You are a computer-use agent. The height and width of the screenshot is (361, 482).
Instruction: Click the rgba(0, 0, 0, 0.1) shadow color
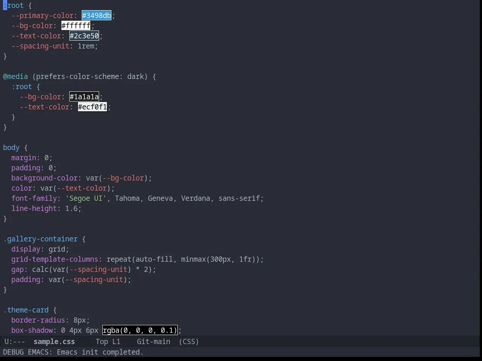140,330
